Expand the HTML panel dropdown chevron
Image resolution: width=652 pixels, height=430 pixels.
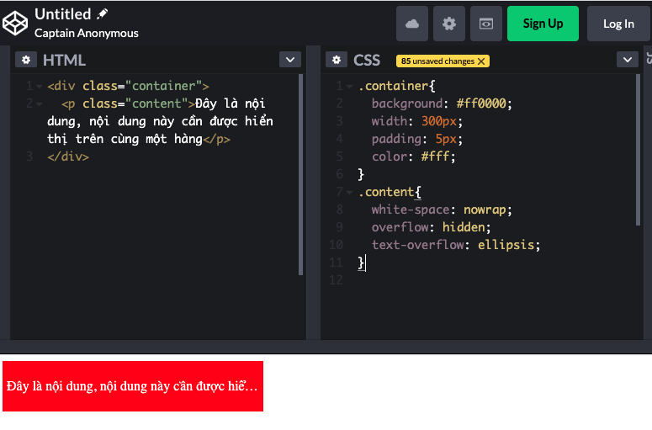289,59
